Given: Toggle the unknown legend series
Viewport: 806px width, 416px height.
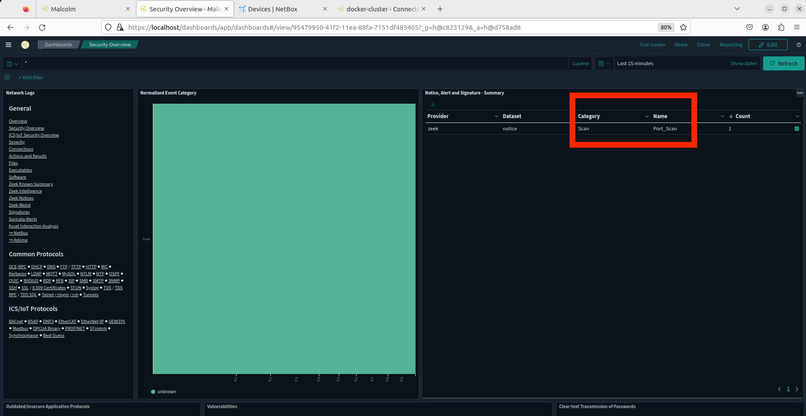Looking at the screenshot, I should tap(163, 392).
